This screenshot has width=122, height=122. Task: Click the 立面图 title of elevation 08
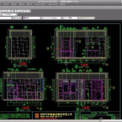point(84,65)
